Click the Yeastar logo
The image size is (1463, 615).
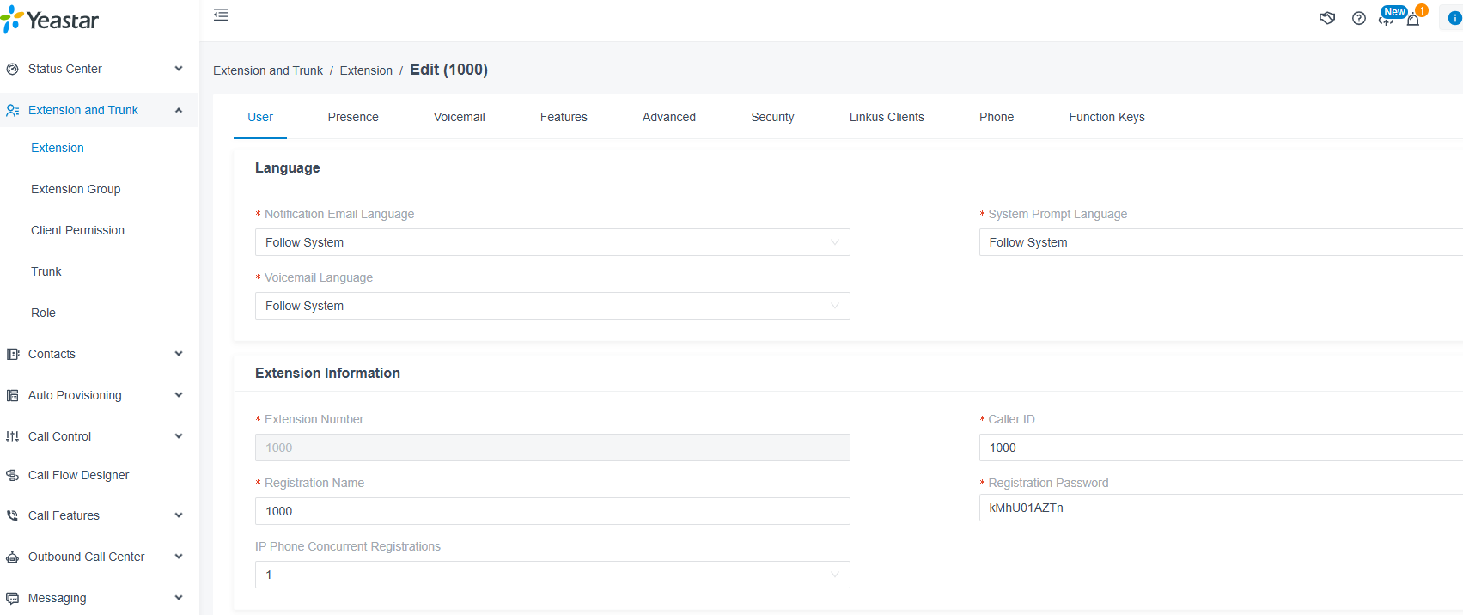[x=50, y=19]
